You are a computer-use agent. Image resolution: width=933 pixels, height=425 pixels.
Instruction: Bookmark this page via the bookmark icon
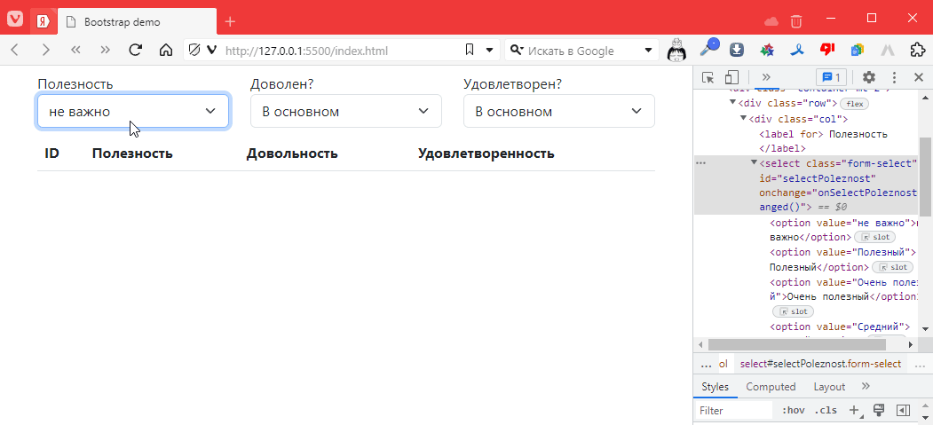tap(470, 51)
